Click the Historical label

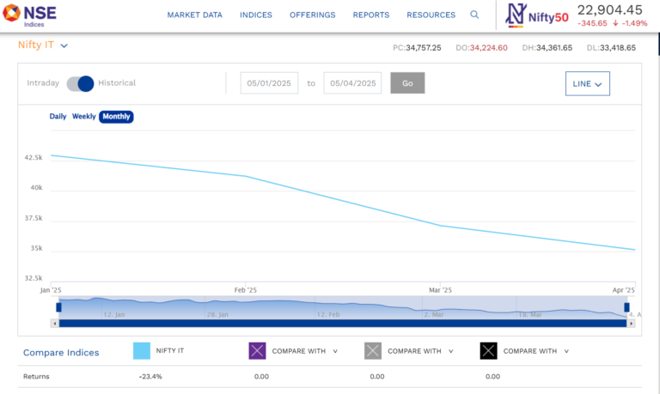117,83
